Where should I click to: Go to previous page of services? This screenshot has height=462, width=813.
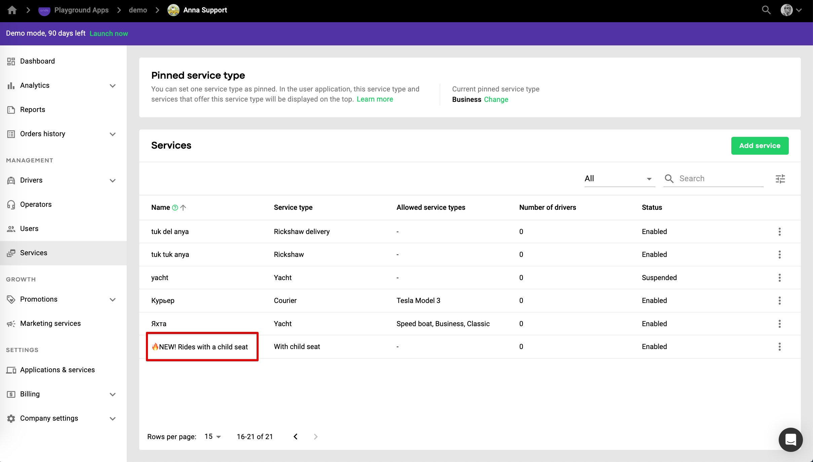tap(296, 436)
